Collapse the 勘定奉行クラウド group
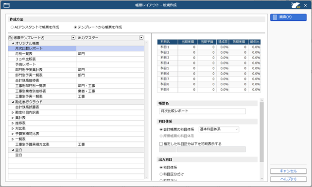 13,102
